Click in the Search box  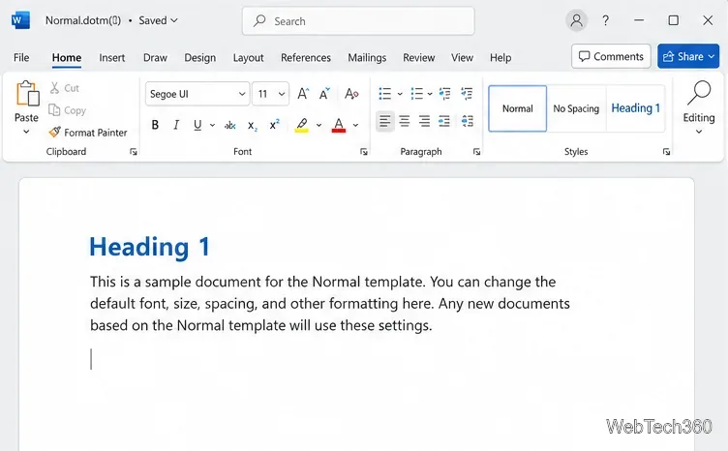click(358, 21)
